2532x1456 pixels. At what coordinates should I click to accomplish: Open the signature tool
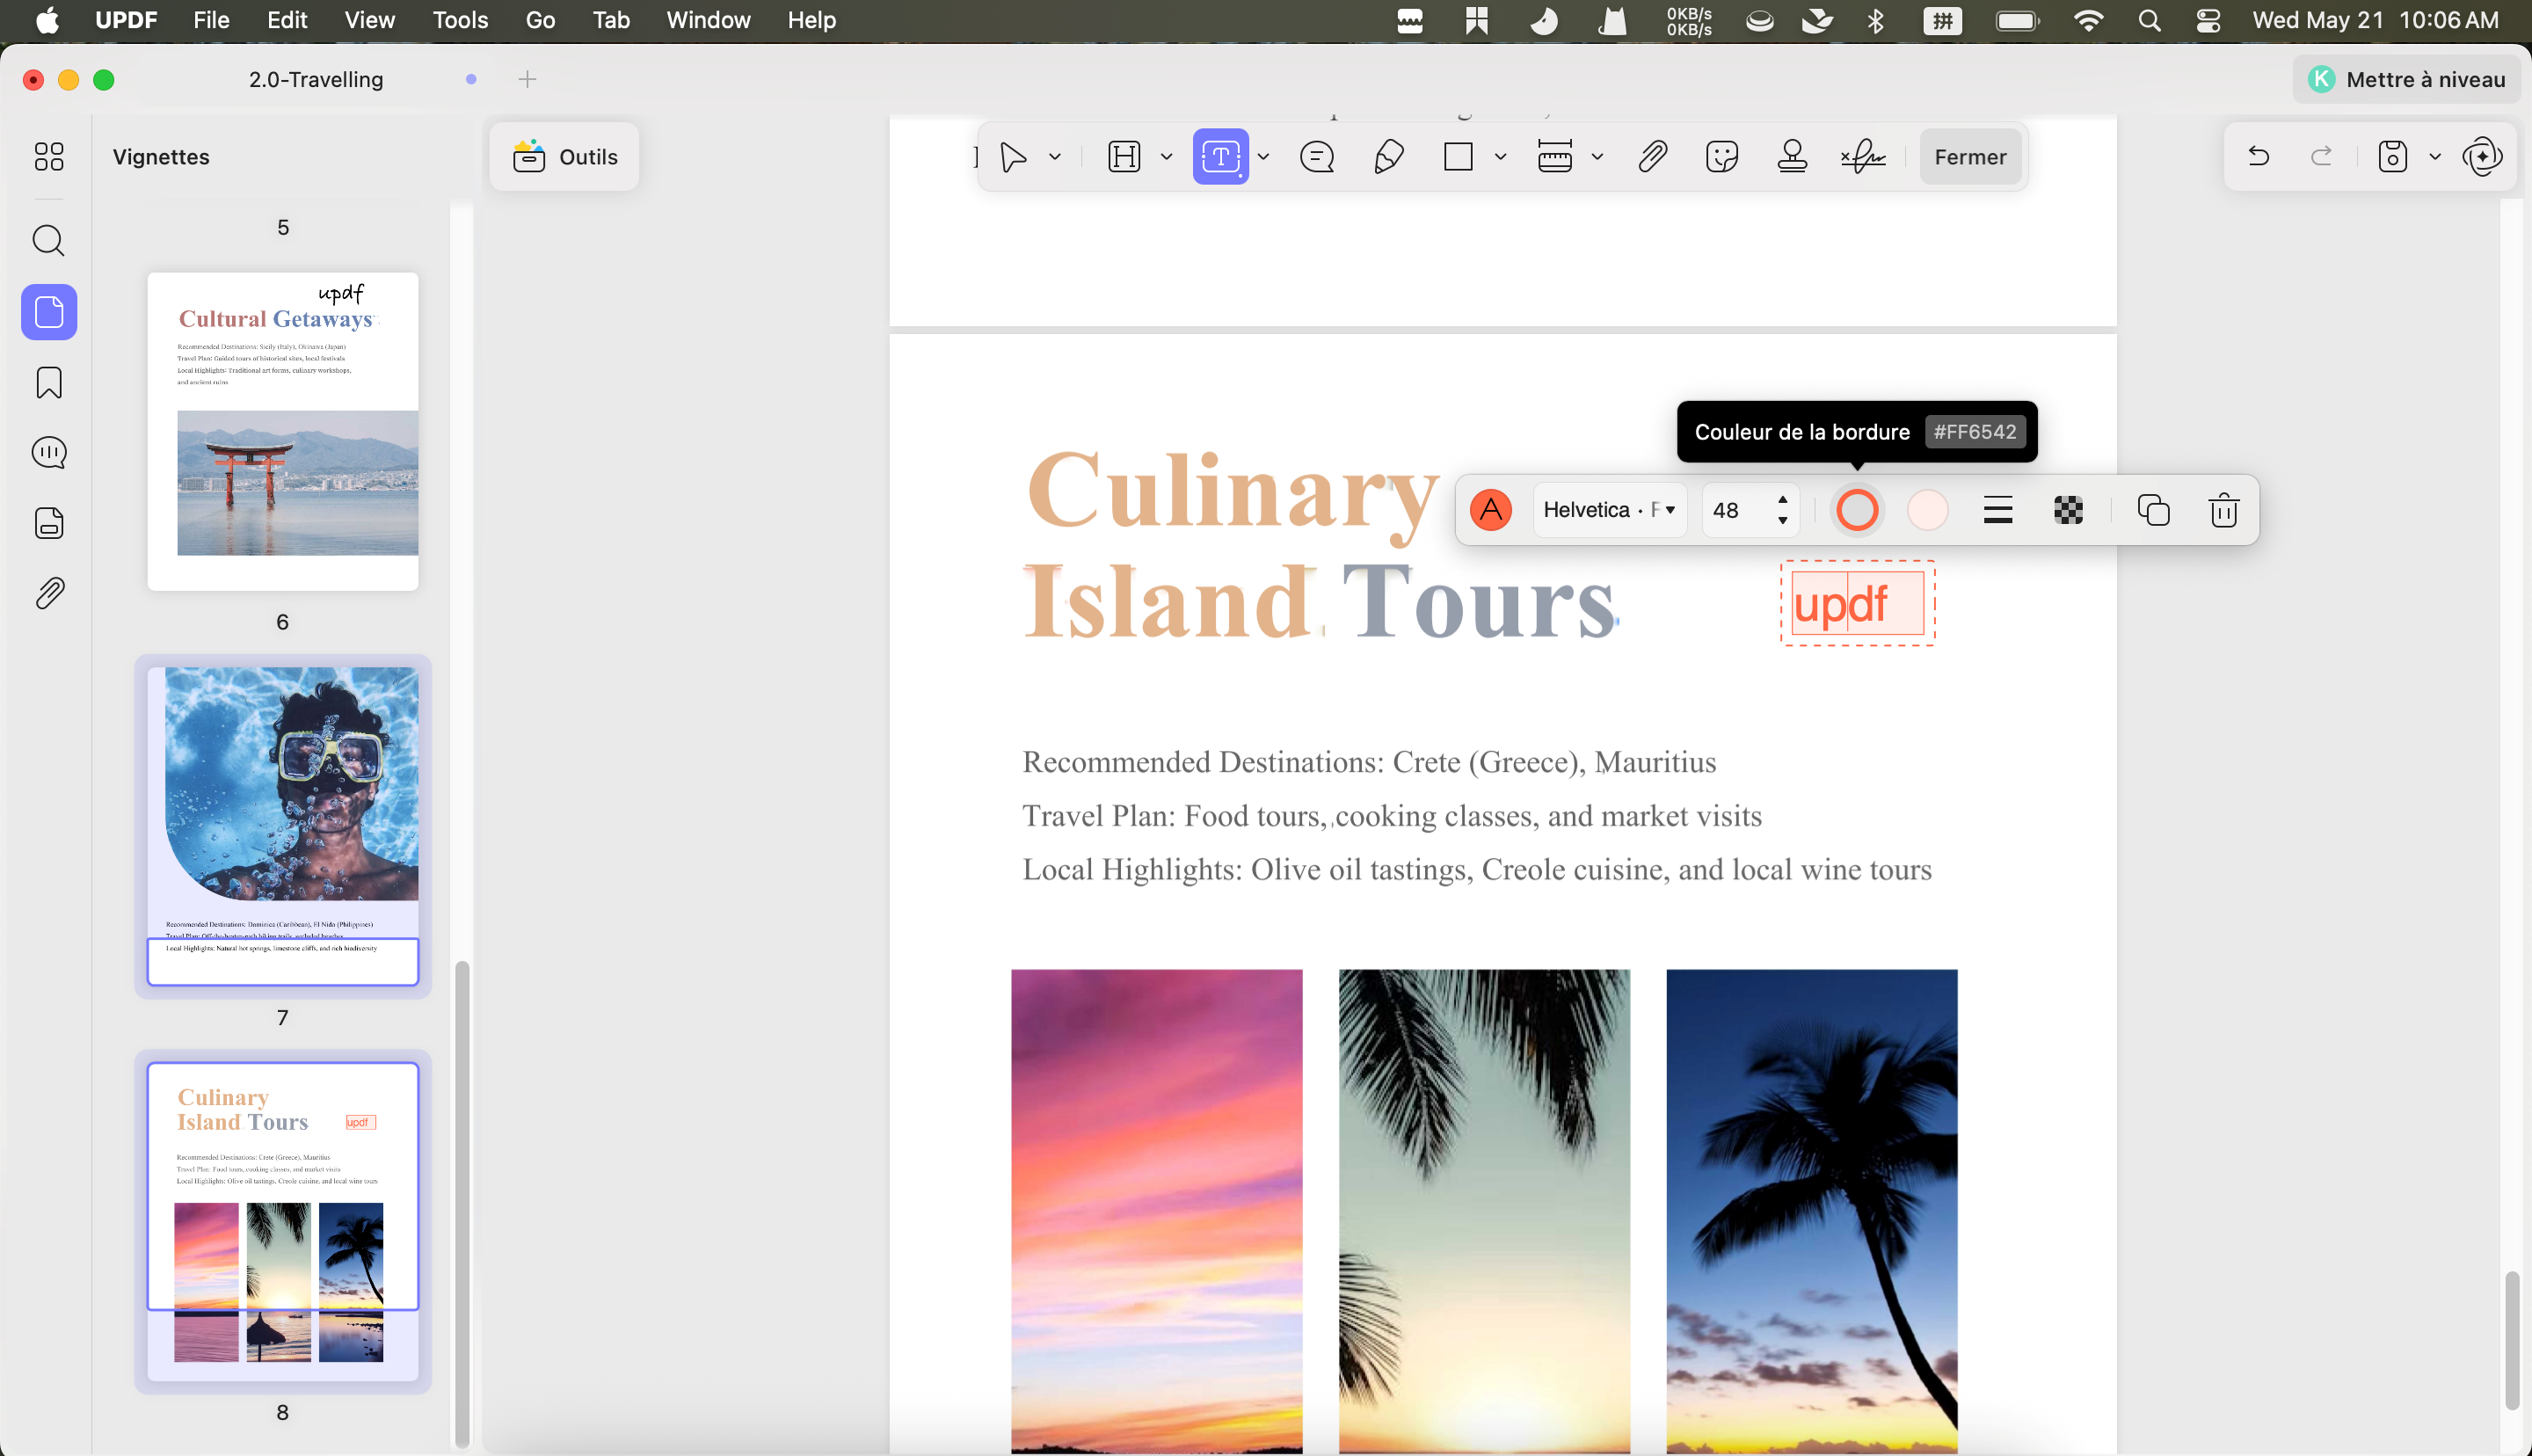tap(1862, 157)
